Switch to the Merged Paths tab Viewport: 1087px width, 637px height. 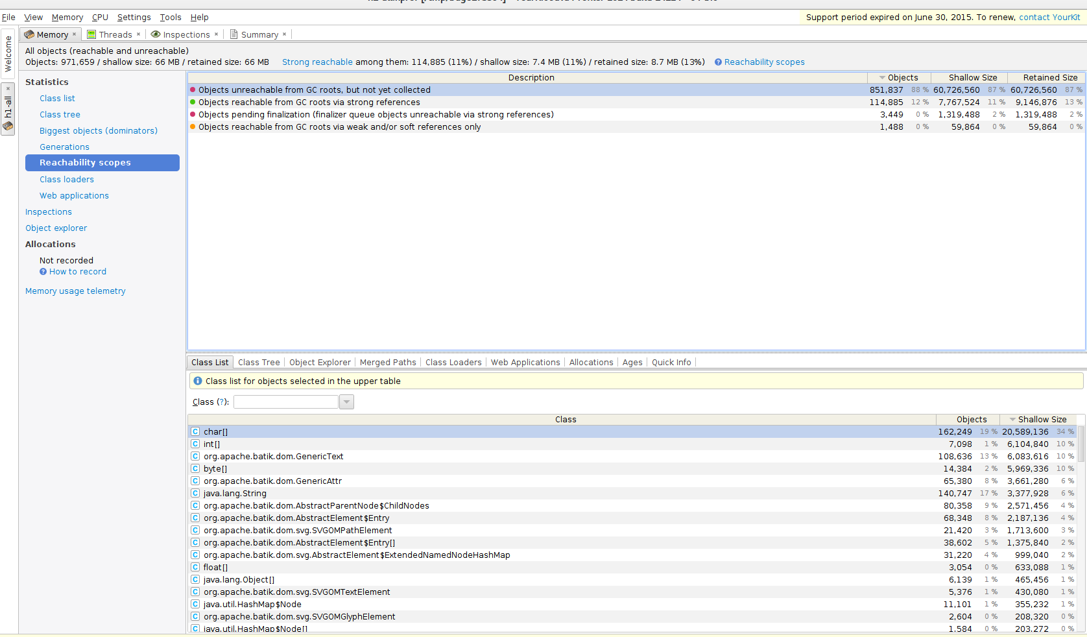click(388, 363)
